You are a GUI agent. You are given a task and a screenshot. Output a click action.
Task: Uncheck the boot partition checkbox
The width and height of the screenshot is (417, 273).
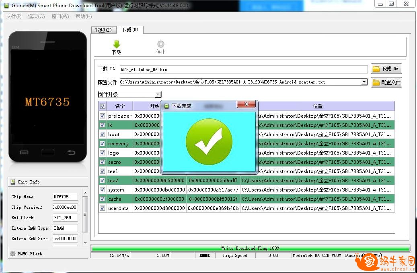(103, 134)
